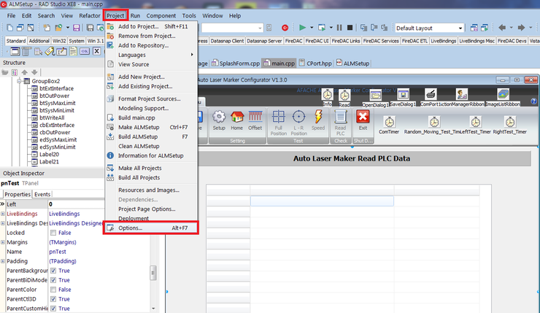This screenshot has height=313, width=540.
Task: Click the Read PLC ribbon button
Action: click(x=340, y=123)
